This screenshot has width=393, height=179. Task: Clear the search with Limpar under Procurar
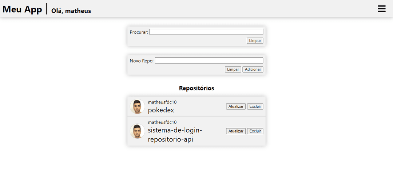coord(255,41)
